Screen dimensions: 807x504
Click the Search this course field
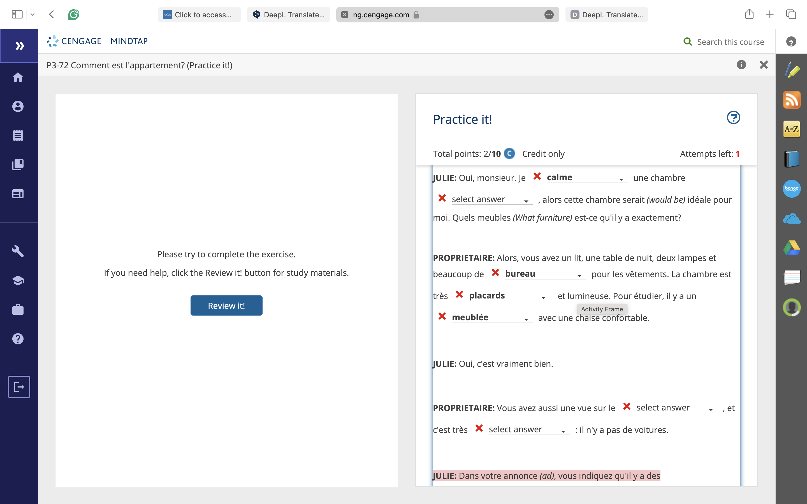click(x=730, y=42)
